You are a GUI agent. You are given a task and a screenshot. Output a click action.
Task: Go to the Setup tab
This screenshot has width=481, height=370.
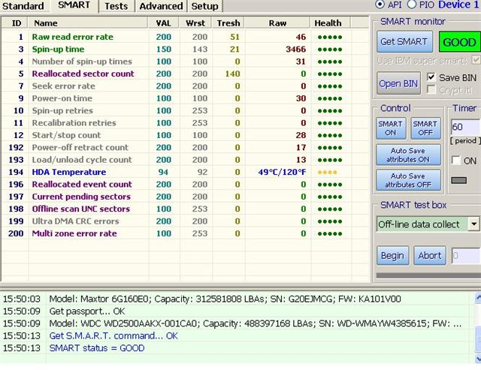coord(204,6)
